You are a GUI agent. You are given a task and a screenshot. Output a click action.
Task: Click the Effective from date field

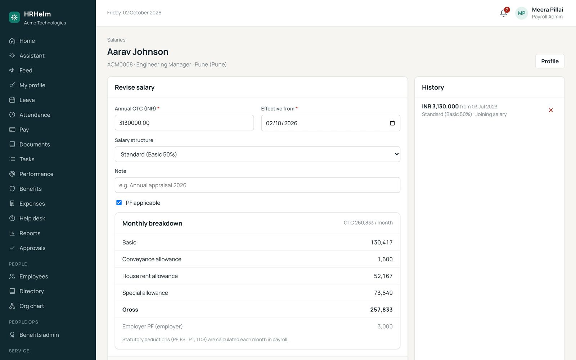pyautogui.click(x=330, y=123)
